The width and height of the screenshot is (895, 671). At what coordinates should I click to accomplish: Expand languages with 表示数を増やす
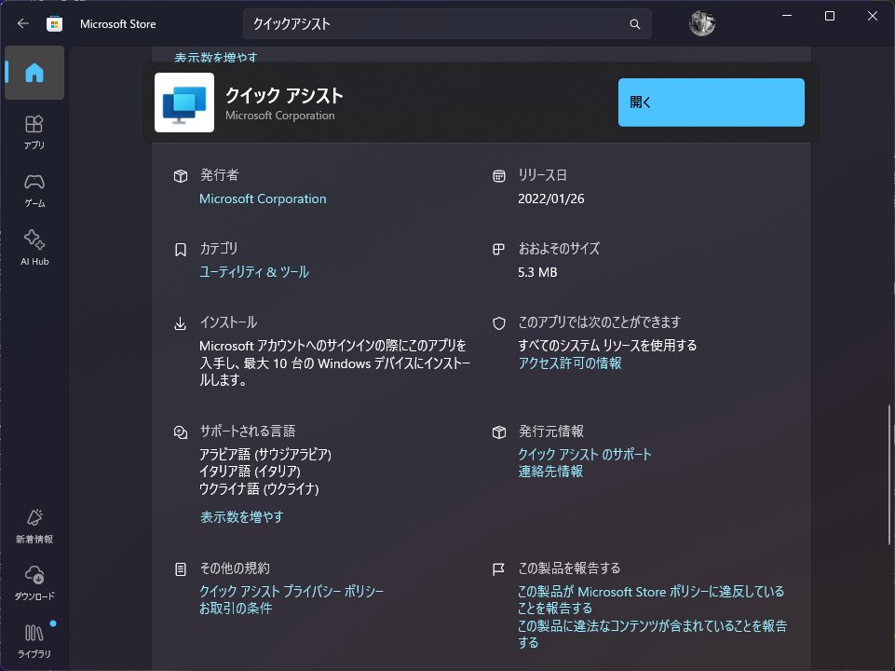pos(241,517)
